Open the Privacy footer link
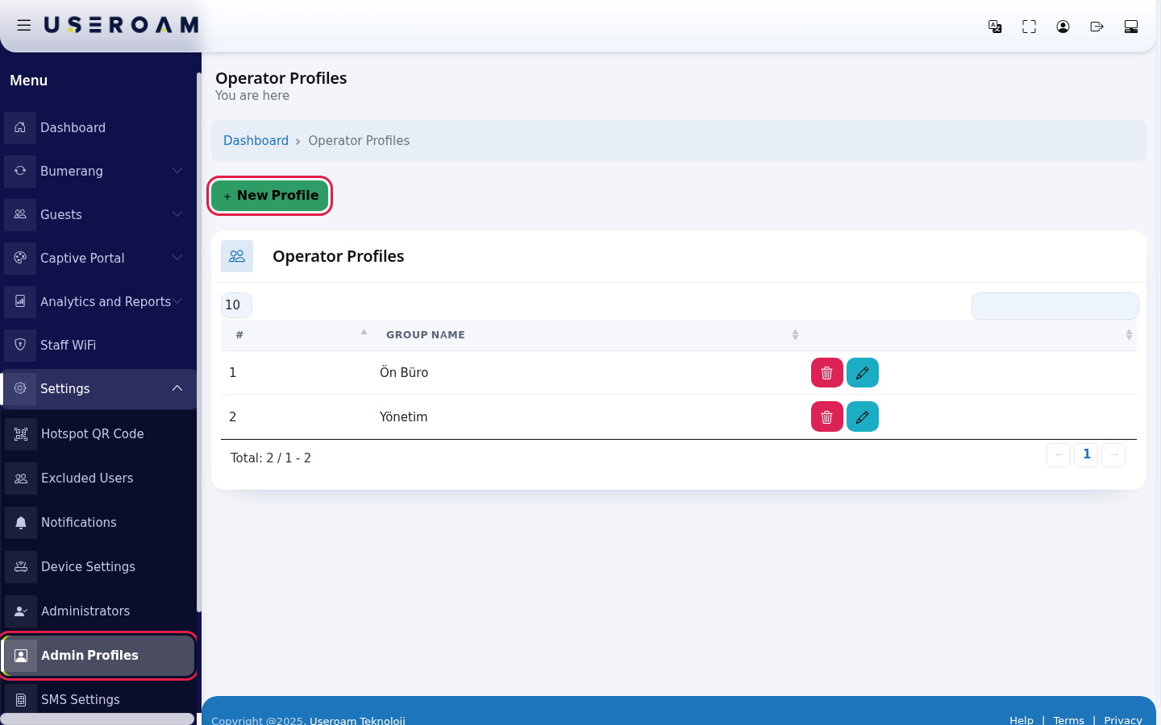Viewport: 1161px width, 725px height. [1123, 720]
